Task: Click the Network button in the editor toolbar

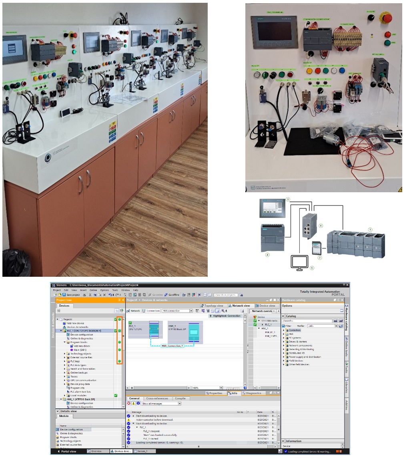Action: coord(134,311)
